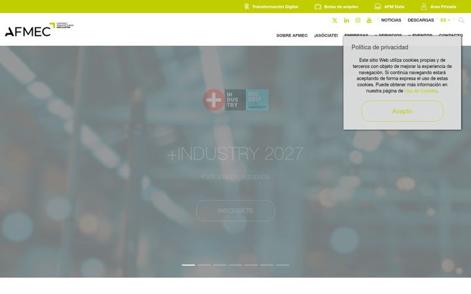Viewport: 471px width, 294px height.
Task: Open the LinkedIn profile icon
Action: (346, 20)
